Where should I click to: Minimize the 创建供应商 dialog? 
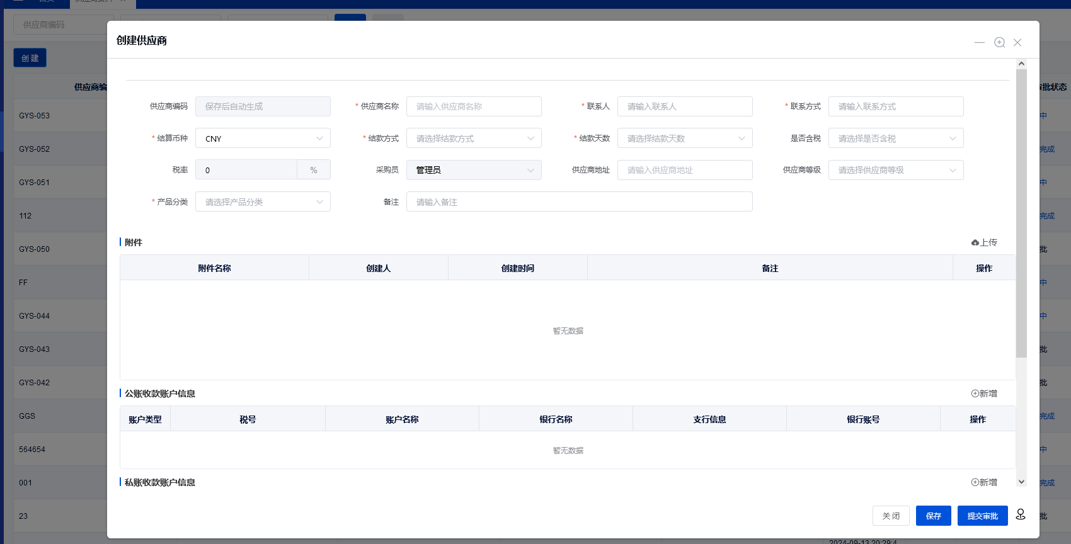coord(979,42)
